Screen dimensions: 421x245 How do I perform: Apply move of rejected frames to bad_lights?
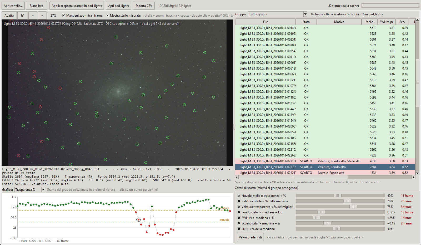pos(77,6)
